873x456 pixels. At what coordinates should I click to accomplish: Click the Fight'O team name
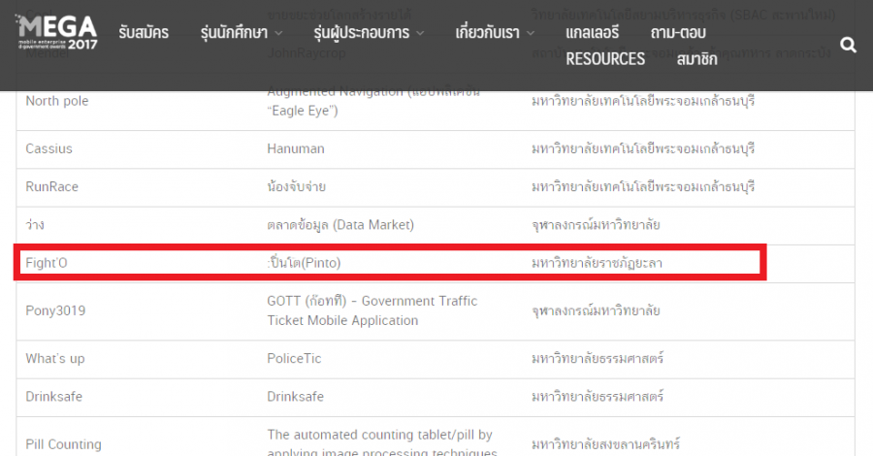(47, 263)
